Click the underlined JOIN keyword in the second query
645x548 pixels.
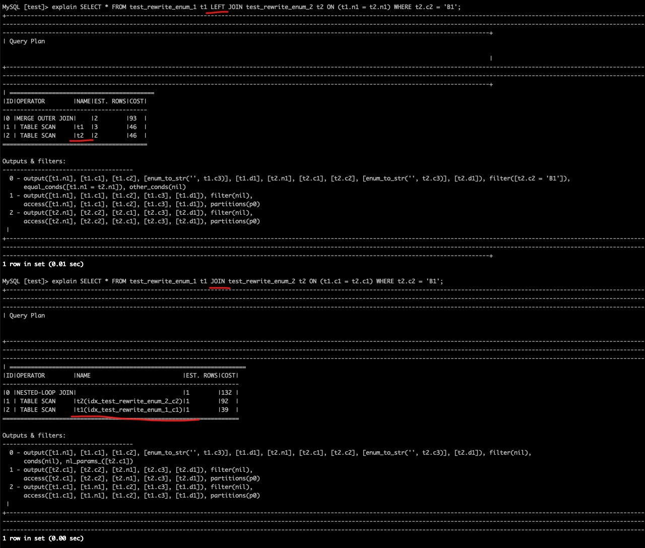[x=218, y=281]
